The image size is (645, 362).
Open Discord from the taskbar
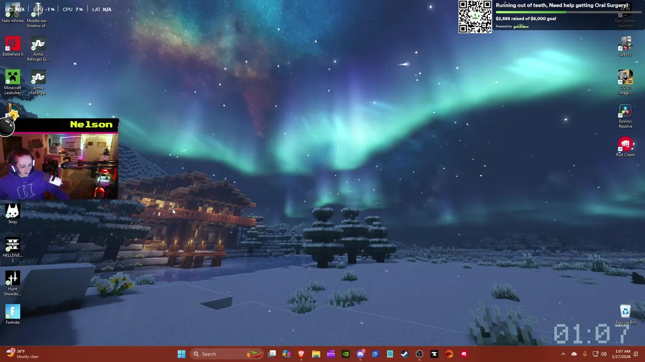360,354
